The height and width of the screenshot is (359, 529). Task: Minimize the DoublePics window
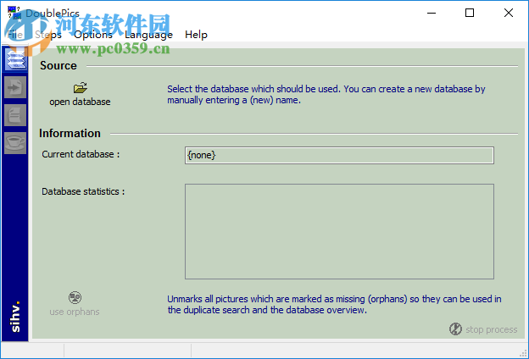point(432,14)
